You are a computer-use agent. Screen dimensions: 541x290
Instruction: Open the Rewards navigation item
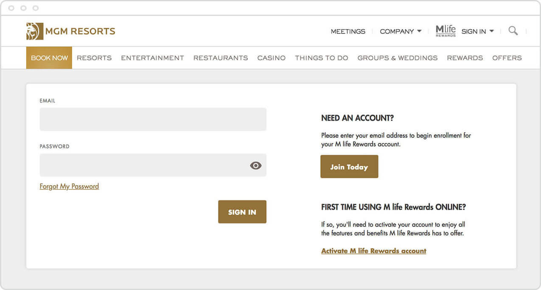tap(465, 58)
